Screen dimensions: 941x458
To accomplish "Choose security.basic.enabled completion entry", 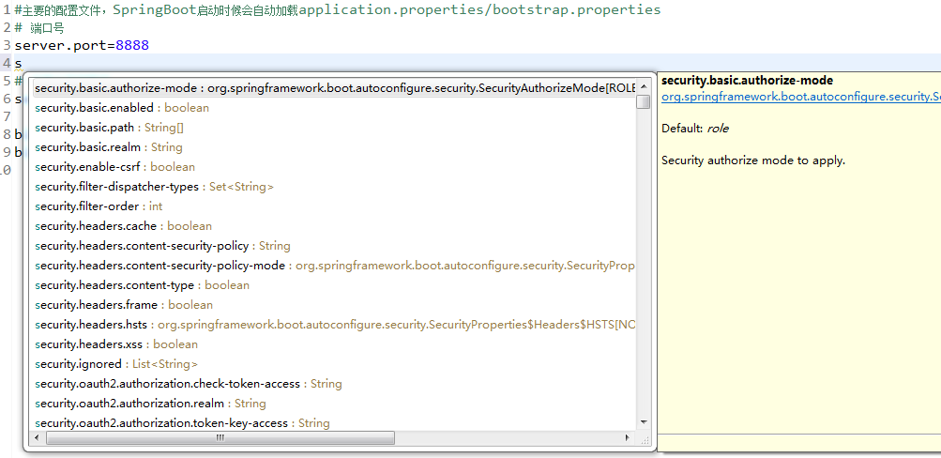I will (x=334, y=108).
